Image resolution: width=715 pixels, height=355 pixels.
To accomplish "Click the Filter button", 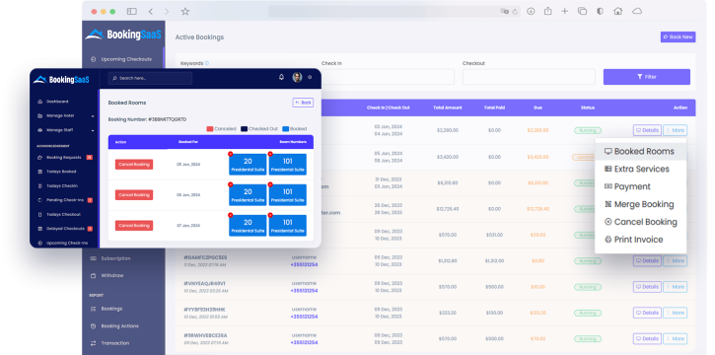I will tap(647, 77).
